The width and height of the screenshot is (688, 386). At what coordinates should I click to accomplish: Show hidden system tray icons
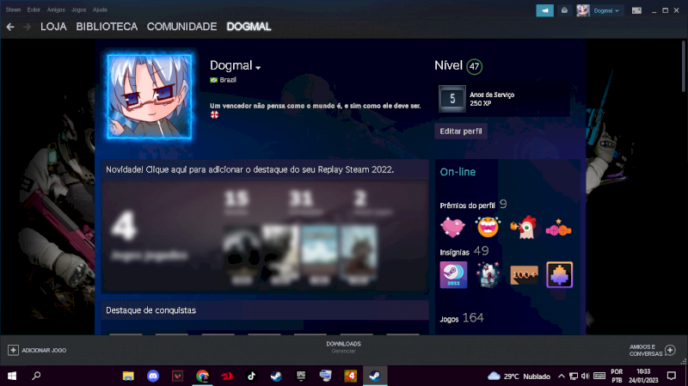[561, 376]
